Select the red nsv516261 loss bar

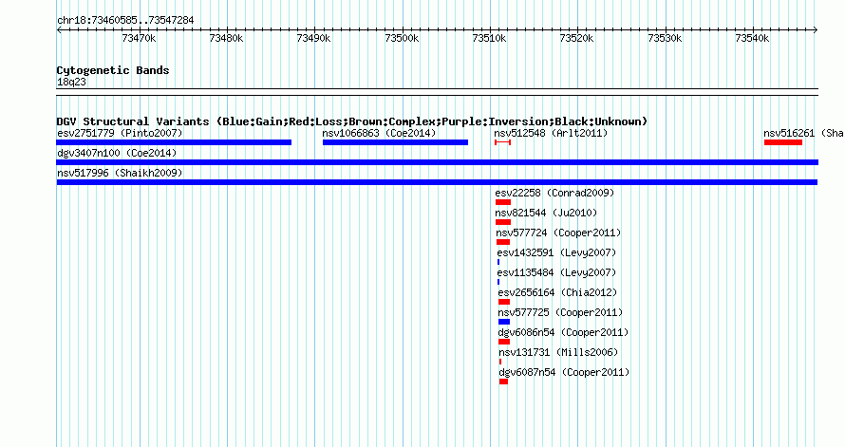(783, 142)
